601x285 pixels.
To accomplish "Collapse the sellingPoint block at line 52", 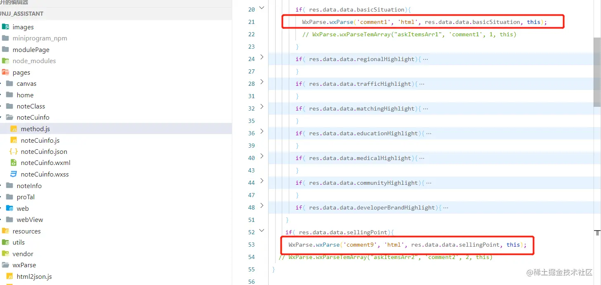I will (262, 231).
